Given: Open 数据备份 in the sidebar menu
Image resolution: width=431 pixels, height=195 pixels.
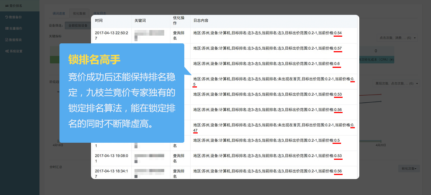Looking at the screenshot, I should [x=20, y=17].
